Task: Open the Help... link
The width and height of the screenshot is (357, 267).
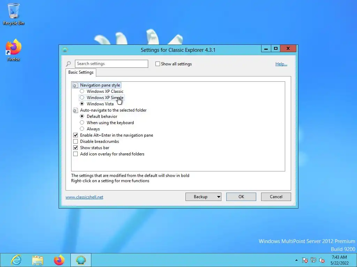Action: 281,64
